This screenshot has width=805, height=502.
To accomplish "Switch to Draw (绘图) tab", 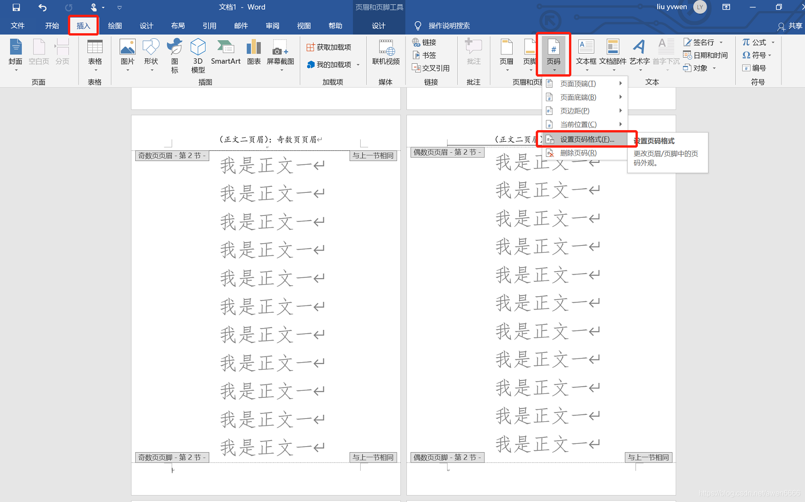I will tap(115, 26).
